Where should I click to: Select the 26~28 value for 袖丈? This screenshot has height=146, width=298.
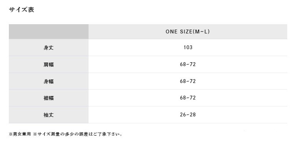pyautogui.click(x=188, y=115)
